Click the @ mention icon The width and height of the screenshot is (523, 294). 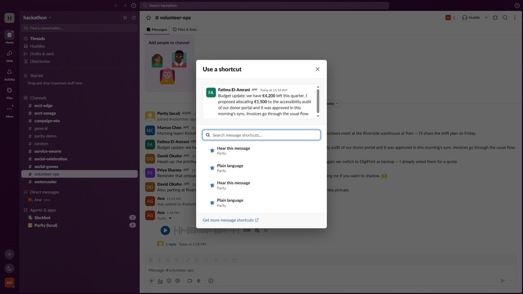click(x=177, y=281)
